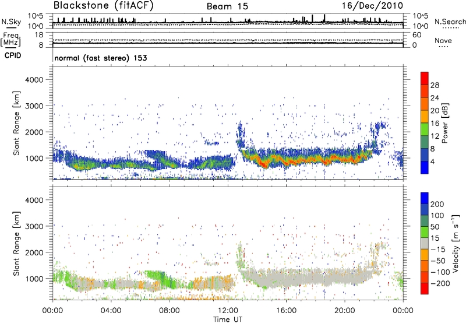This screenshot has width=466, height=323.
Task: Click the '16:00' time axis label
Action: point(286,311)
